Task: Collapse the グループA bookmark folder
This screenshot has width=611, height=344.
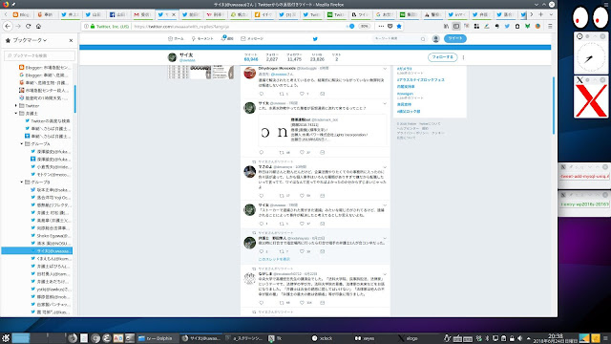Action: pos(21,144)
